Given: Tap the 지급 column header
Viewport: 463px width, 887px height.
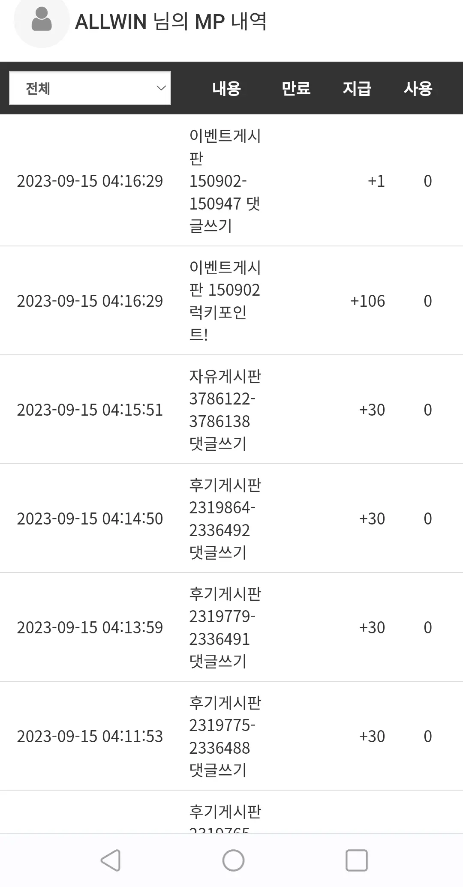Looking at the screenshot, I should (357, 88).
